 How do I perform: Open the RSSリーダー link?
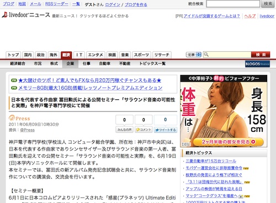pyautogui.click(x=57, y=4)
